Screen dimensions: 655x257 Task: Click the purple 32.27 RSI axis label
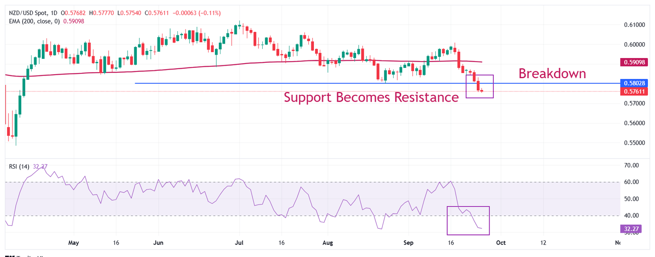(x=629, y=229)
